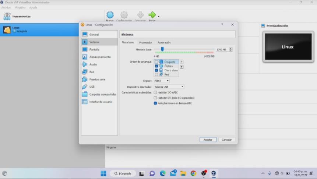Image resolution: width=317 pixels, height=179 pixels.
Task: Open the Carpetas compartidas settings category
Action: coord(99,94)
